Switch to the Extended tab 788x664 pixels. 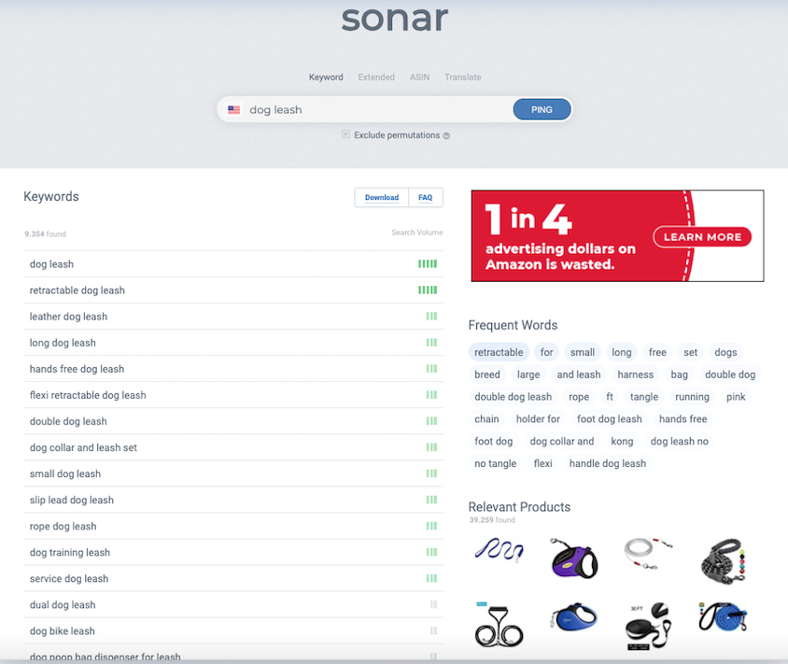[376, 77]
